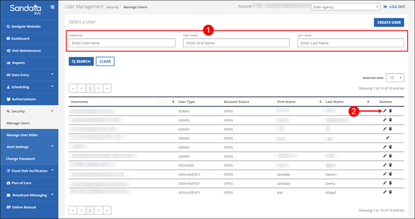Click the Account Status column header
The width and height of the screenshot is (415, 219).
(236, 102)
